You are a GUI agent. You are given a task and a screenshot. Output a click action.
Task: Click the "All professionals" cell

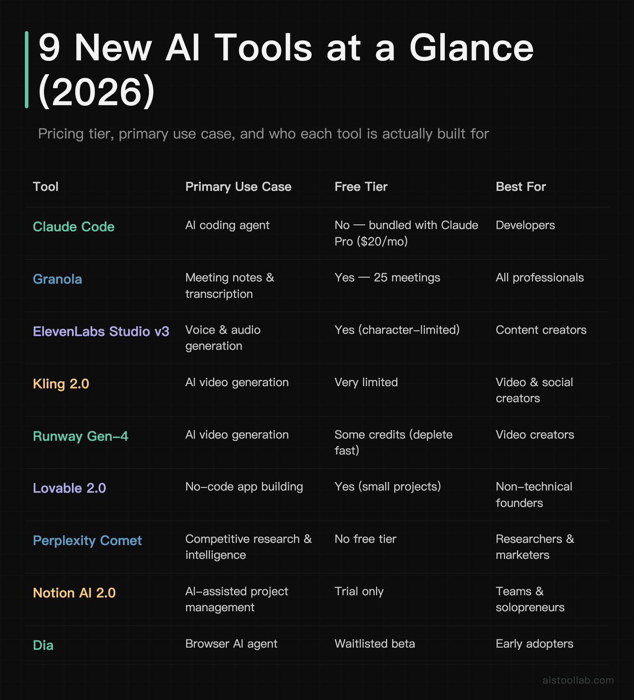coord(540,278)
